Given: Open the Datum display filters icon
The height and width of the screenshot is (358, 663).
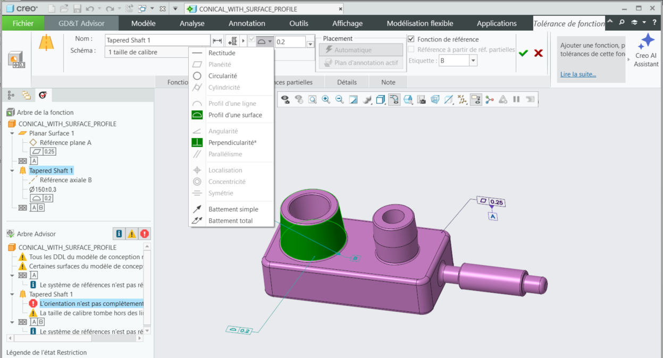Looking at the screenshot, I should pyautogui.click(x=463, y=99).
